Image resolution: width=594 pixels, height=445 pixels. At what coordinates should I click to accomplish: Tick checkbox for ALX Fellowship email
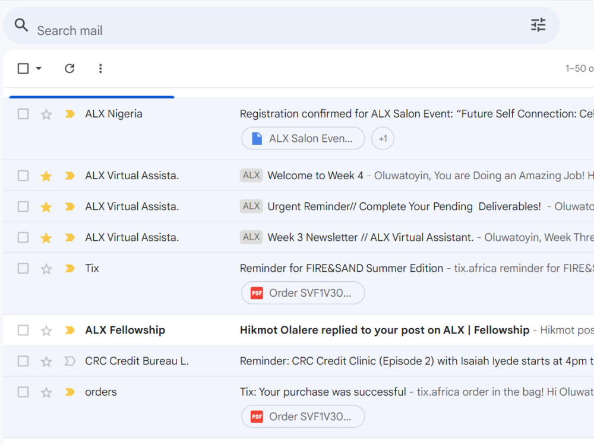23,330
